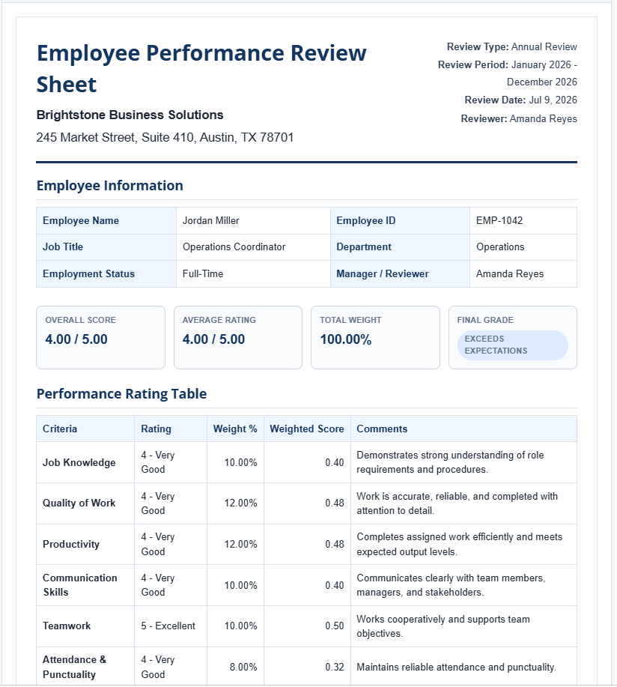The image size is (617, 687).
Task: Select the Teamwork criteria cell
Action: point(85,626)
